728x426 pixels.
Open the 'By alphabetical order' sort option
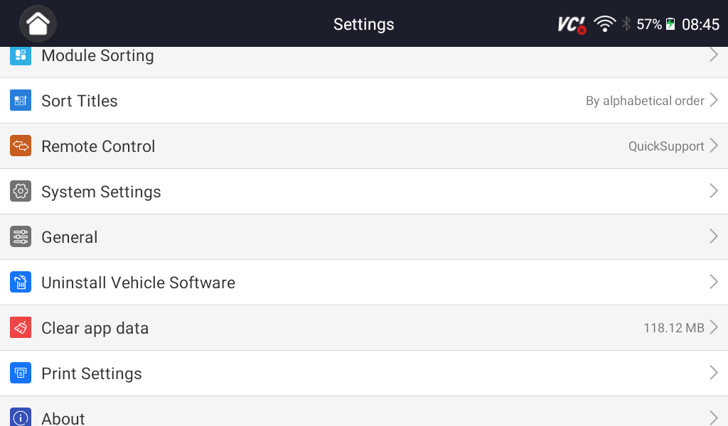coord(645,101)
